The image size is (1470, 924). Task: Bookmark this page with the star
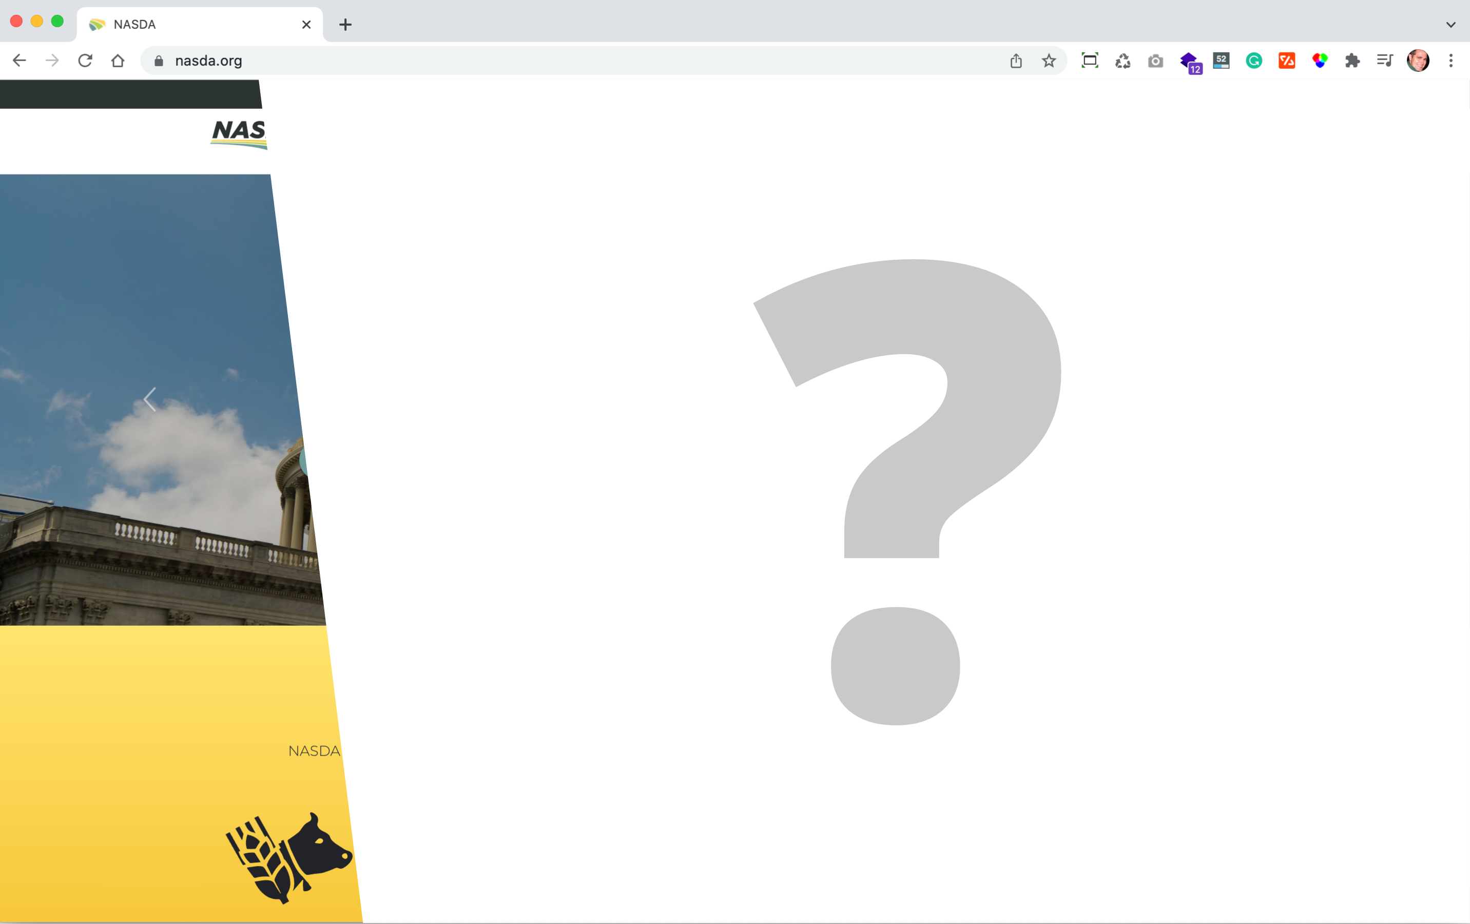(x=1049, y=61)
